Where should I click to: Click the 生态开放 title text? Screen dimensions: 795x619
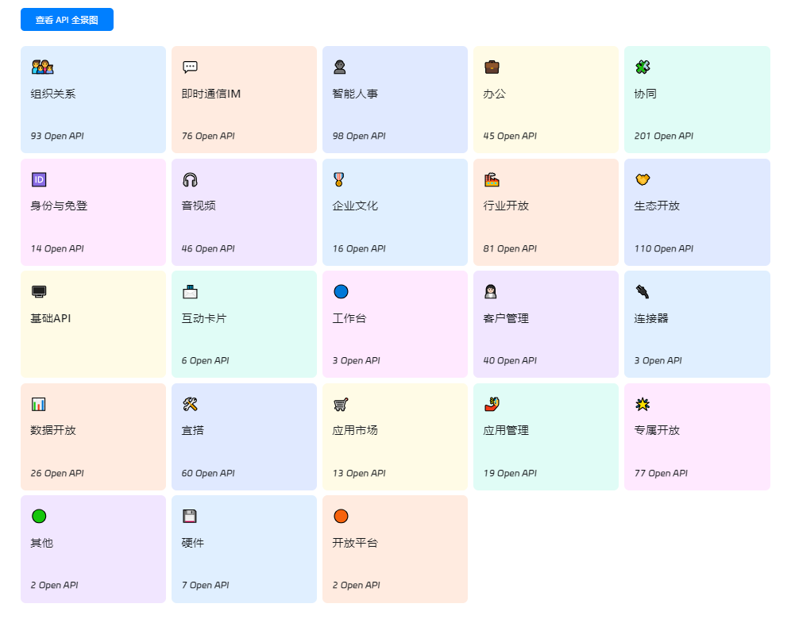657,206
